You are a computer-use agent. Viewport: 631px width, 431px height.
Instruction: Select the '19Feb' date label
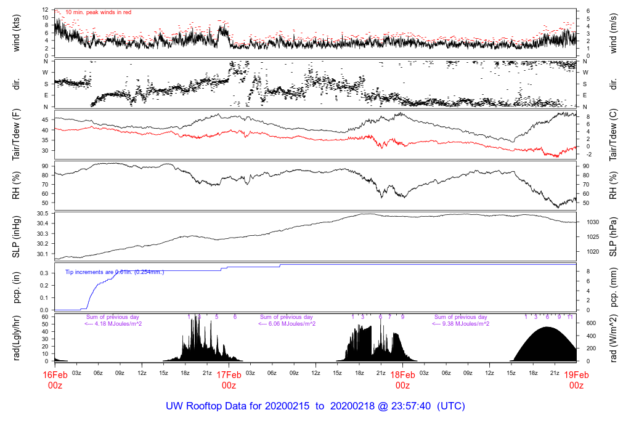pyautogui.click(x=576, y=375)
